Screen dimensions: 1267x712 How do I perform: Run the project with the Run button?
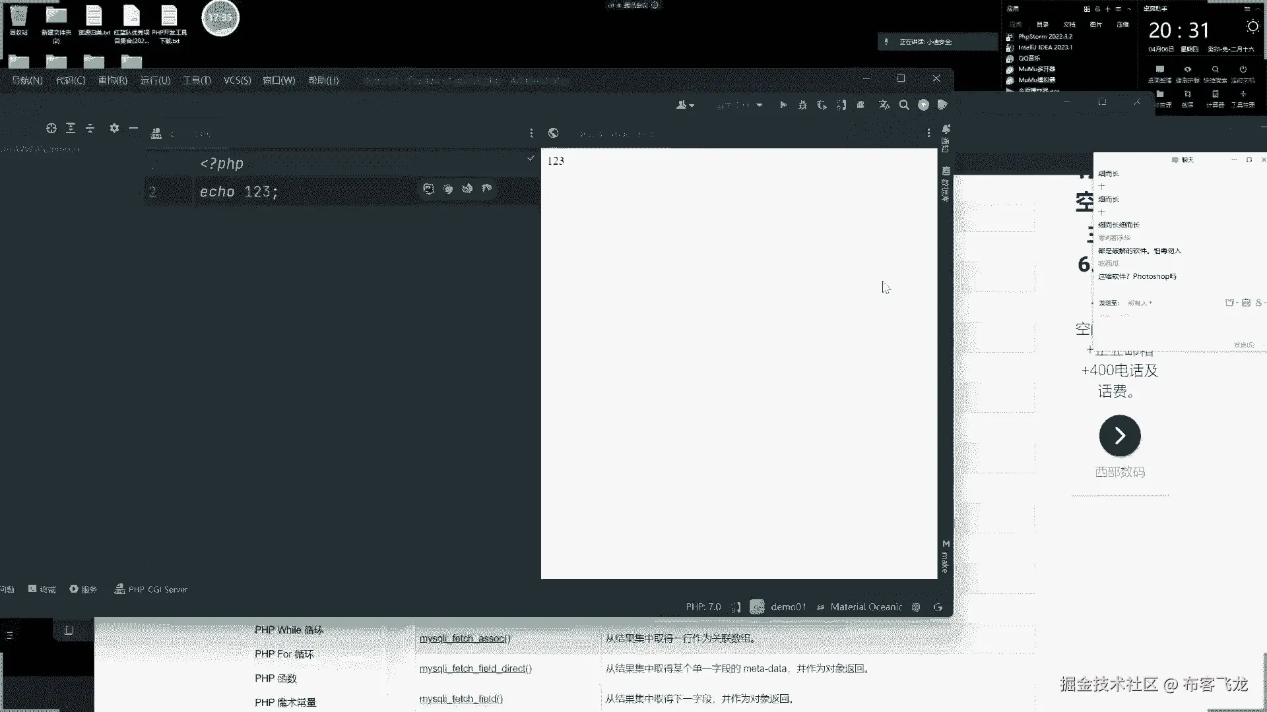click(x=783, y=105)
